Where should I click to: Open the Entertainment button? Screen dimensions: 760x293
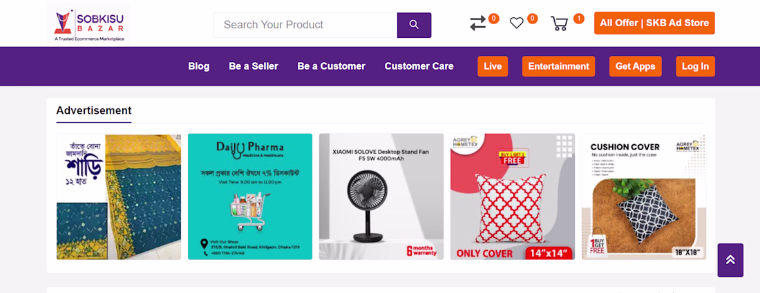coord(558,66)
